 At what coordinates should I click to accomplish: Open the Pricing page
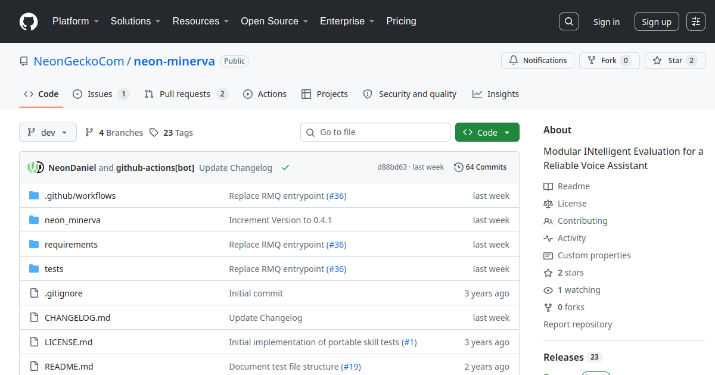[401, 21]
